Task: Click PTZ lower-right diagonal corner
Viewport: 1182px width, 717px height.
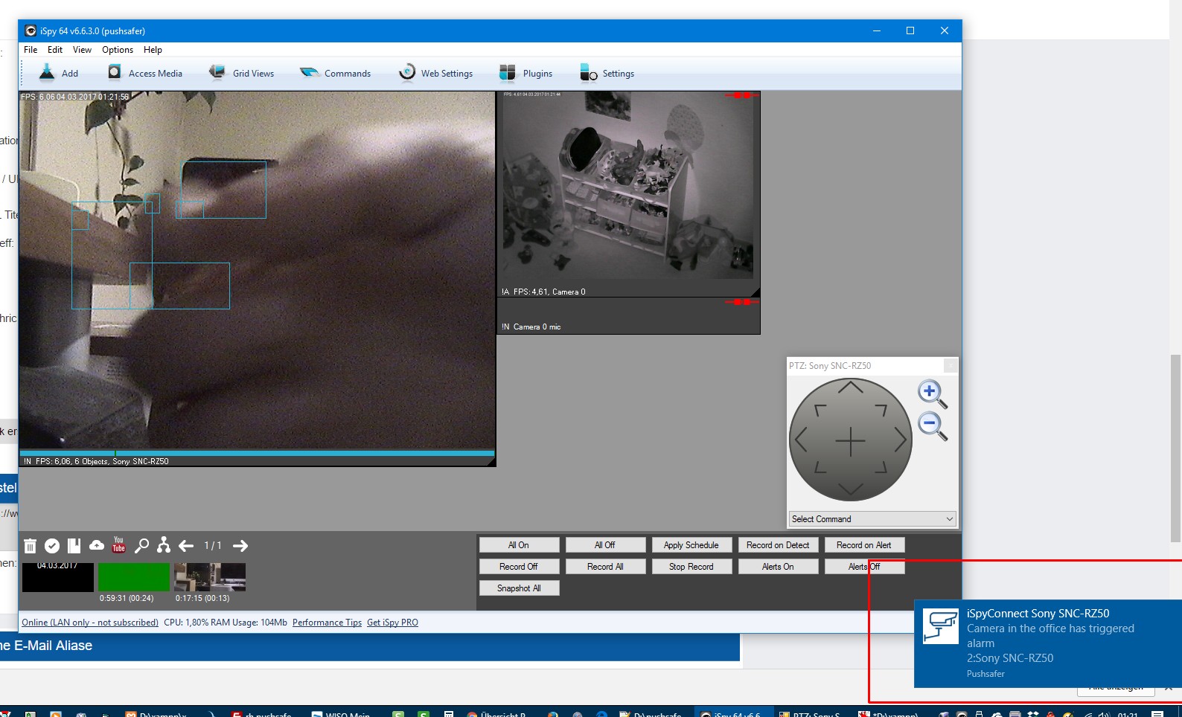Action: (x=881, y=467)
